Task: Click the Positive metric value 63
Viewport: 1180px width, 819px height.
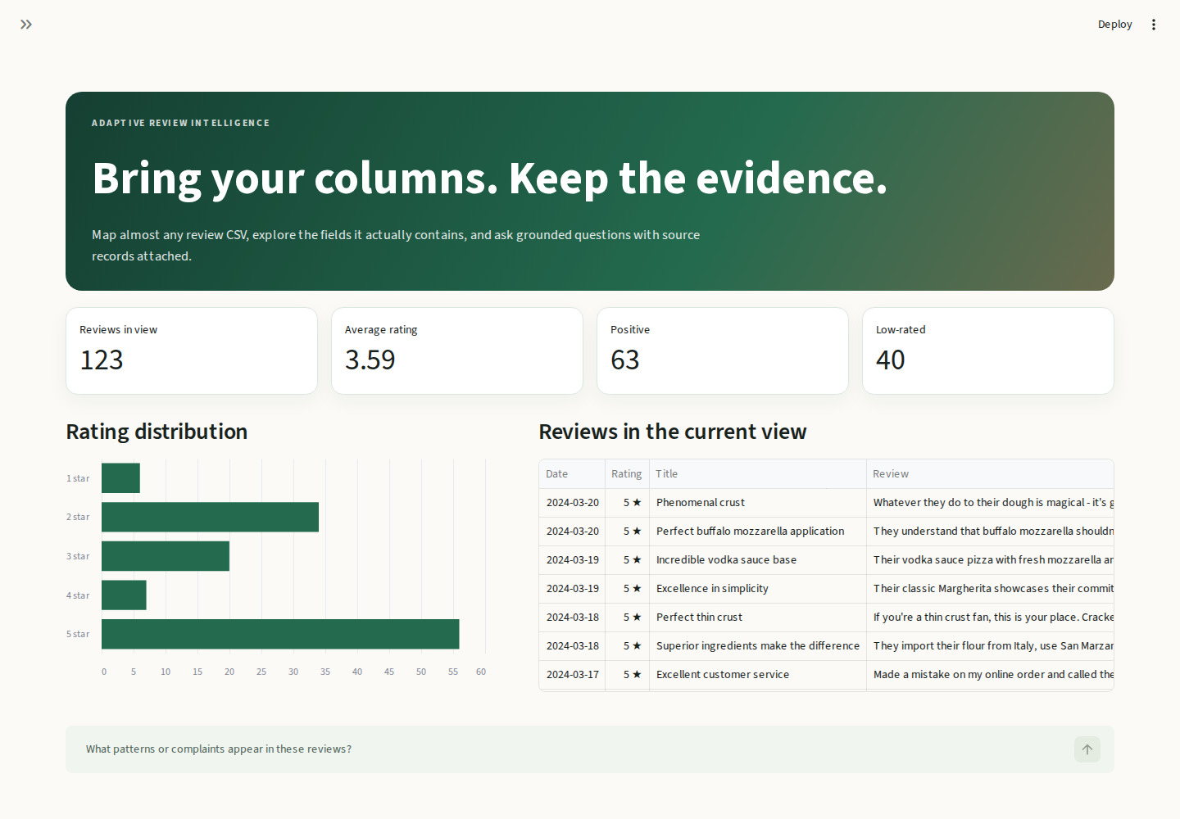Action: tap(625, 360)
